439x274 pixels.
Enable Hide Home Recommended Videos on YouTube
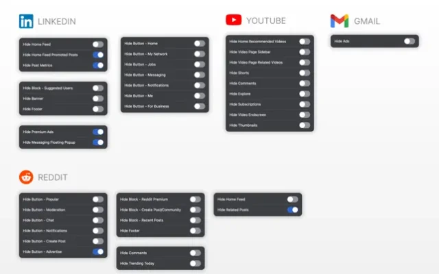304,42
